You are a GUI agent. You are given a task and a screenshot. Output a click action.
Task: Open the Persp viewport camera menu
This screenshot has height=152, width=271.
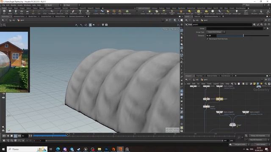pos(166,29)
